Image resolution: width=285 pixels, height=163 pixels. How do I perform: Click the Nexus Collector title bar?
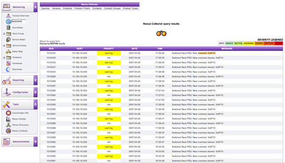pyautogui.click(x=90, y=4)
